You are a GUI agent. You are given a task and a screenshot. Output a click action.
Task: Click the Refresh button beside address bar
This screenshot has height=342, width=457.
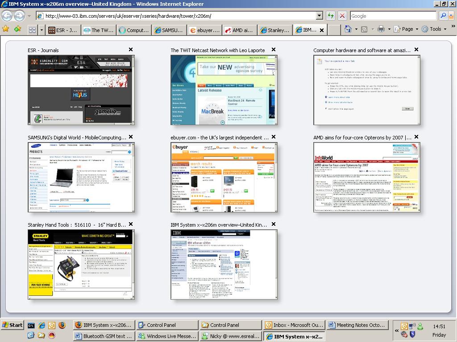331,16
